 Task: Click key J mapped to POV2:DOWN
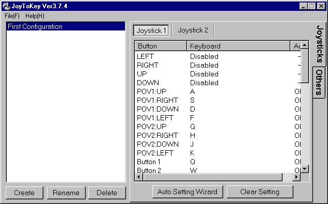[192, 145]
